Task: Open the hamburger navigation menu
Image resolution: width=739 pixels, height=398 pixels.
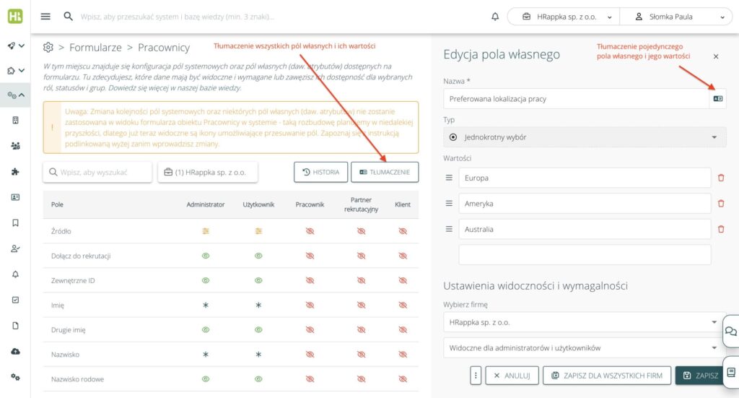Action: pos(45,17)
